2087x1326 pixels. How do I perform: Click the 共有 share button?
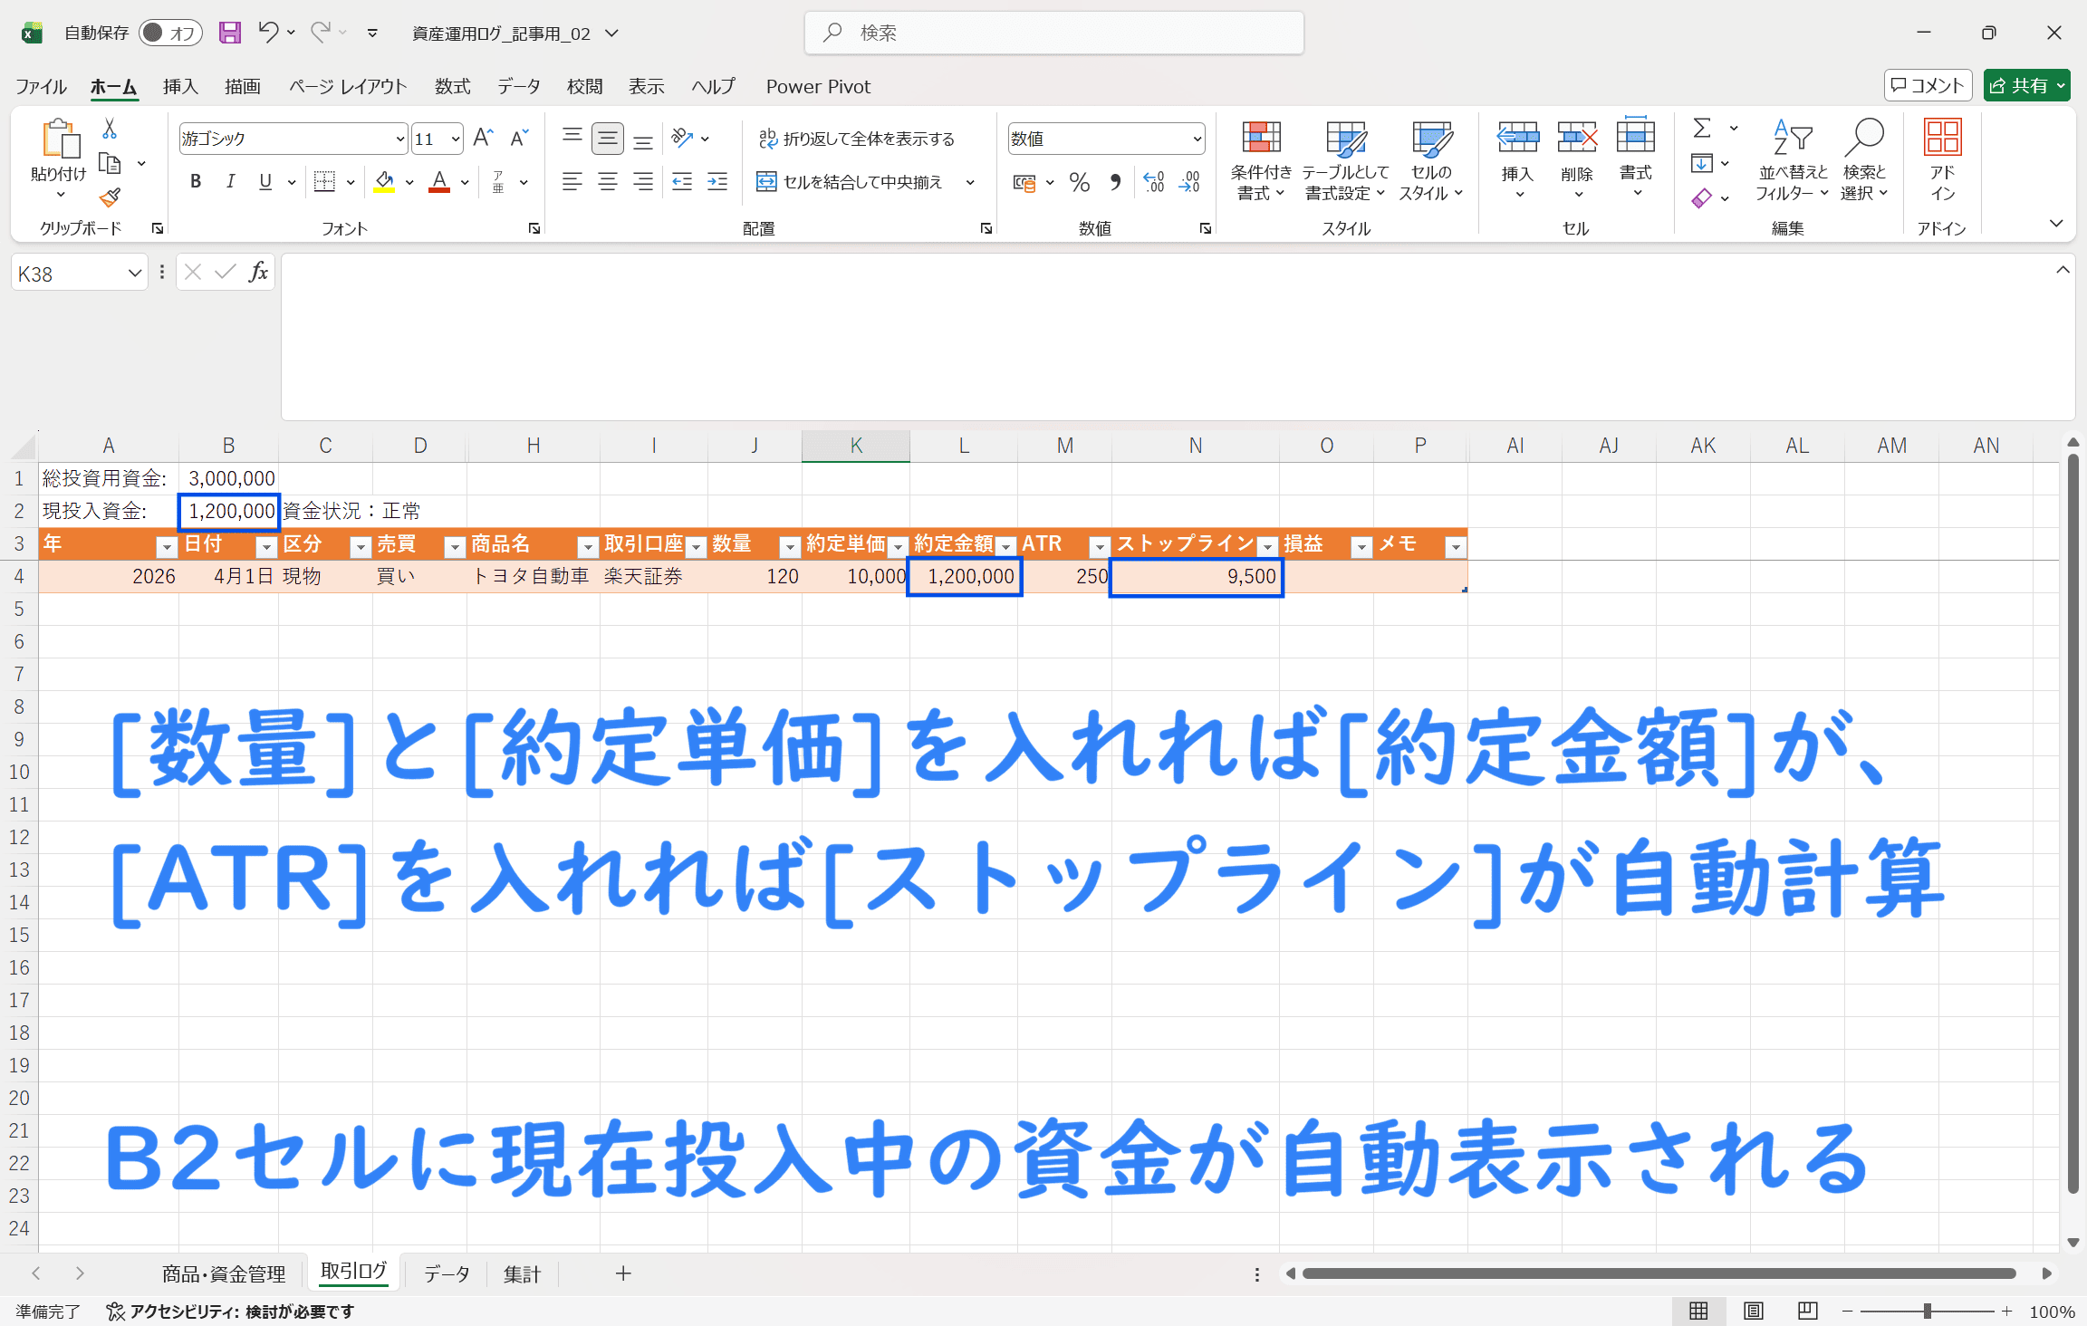point(2026,86)
